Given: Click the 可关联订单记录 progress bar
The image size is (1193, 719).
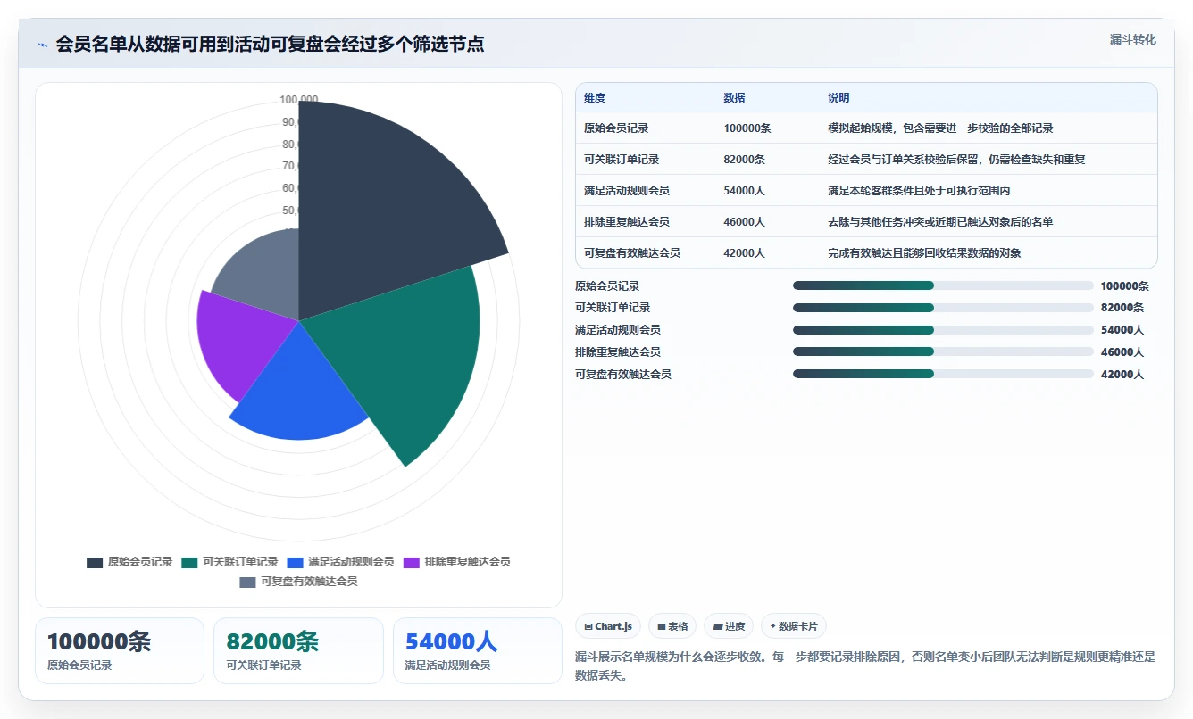Looking at the screenshot, I should [943, 308].
